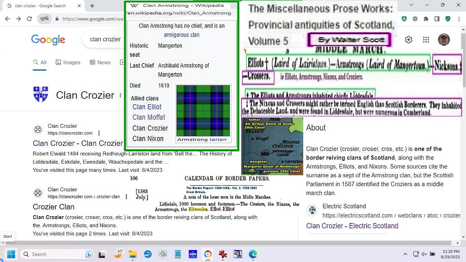466x262 pixels.
Task: Open the 'Crozier Clan' search result
Action: [54, 207]
